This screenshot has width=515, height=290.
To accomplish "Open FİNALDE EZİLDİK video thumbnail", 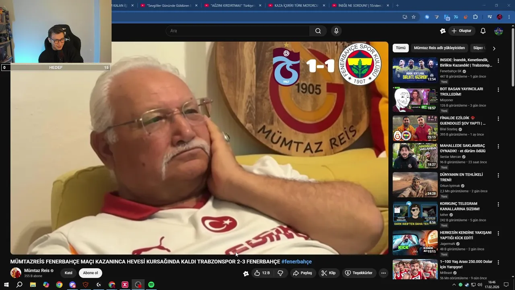I will (415, 128).
